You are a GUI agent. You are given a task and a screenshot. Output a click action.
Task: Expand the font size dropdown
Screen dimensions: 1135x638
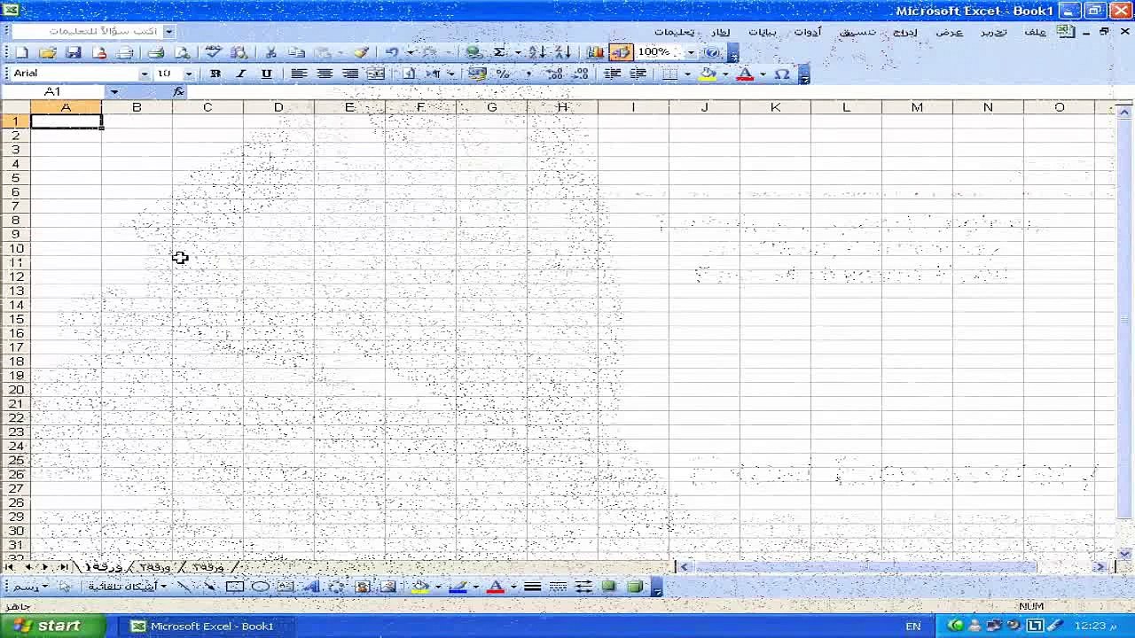point(188,74)
